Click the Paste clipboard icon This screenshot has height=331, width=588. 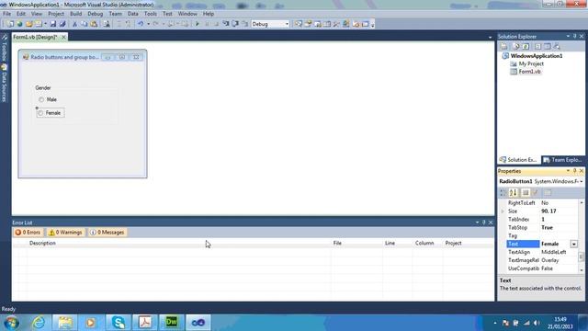click(94, 24)
